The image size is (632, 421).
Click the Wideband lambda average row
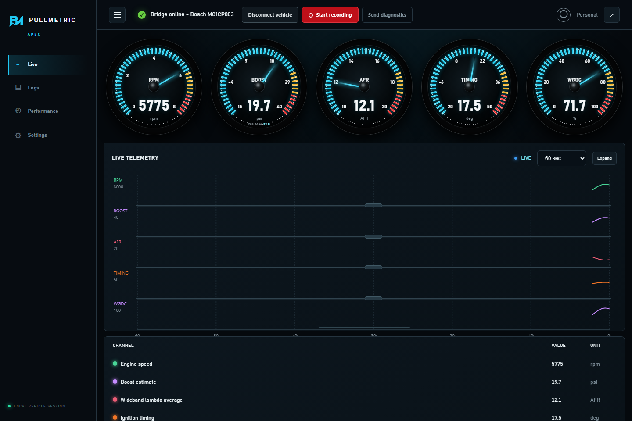point(364,400)
